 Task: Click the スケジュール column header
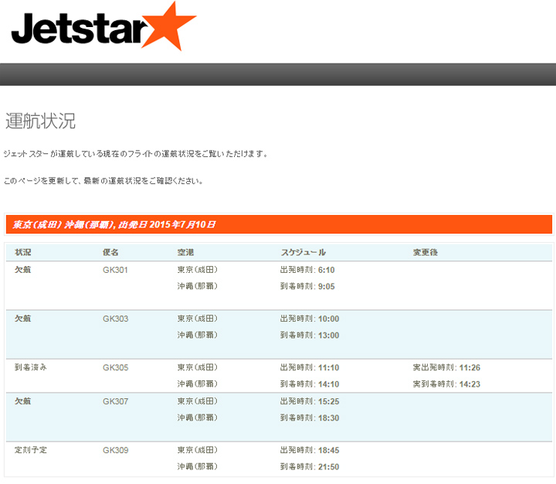(x=303, y=252)
